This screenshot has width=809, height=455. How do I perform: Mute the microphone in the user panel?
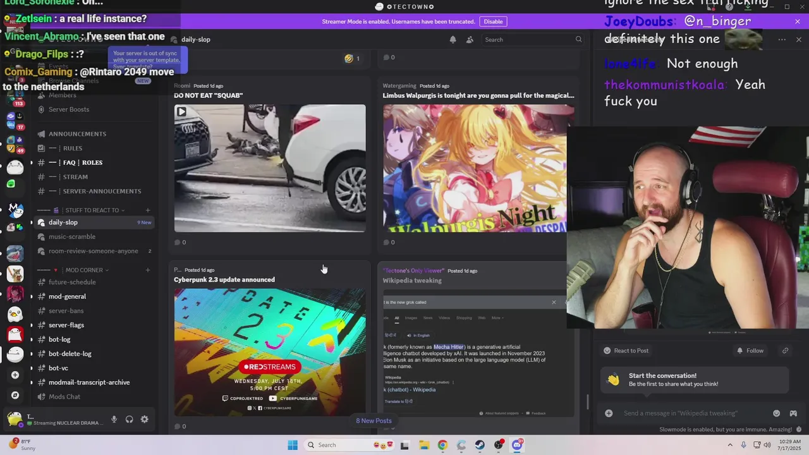click(114, 419)
